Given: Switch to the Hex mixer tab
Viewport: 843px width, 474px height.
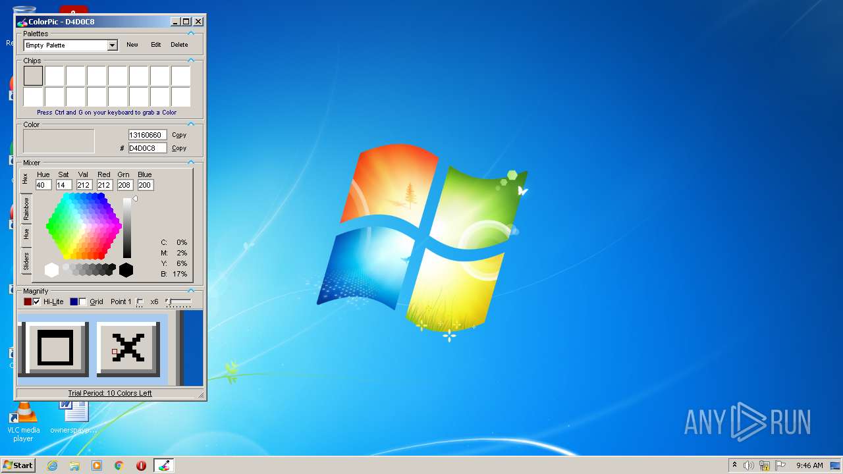Looking at the screenshot, I should coord(26,179).
